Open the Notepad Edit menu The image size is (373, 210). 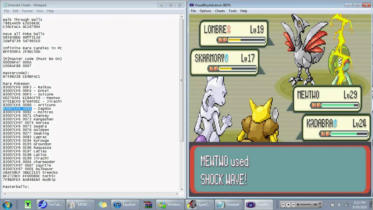[15, 11]
